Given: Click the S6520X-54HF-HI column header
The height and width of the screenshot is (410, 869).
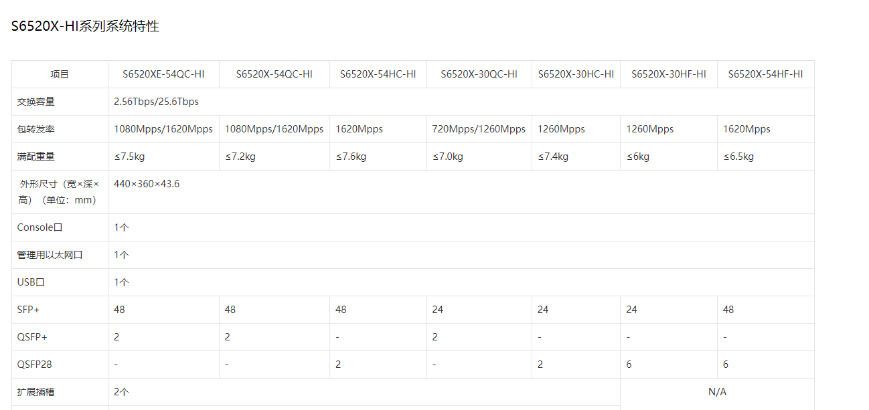Looking at the screenshot, I should tap(765, 74).
